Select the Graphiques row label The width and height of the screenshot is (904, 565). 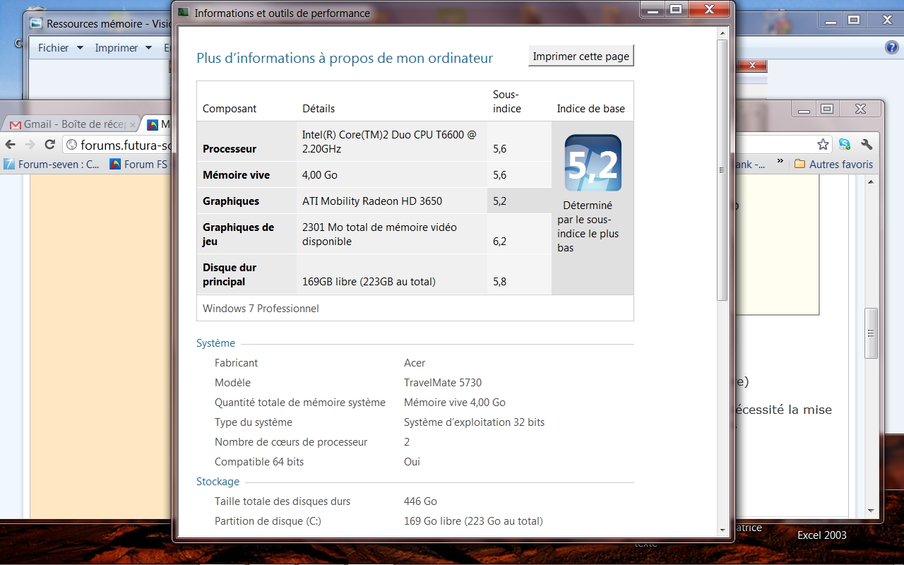231,201
